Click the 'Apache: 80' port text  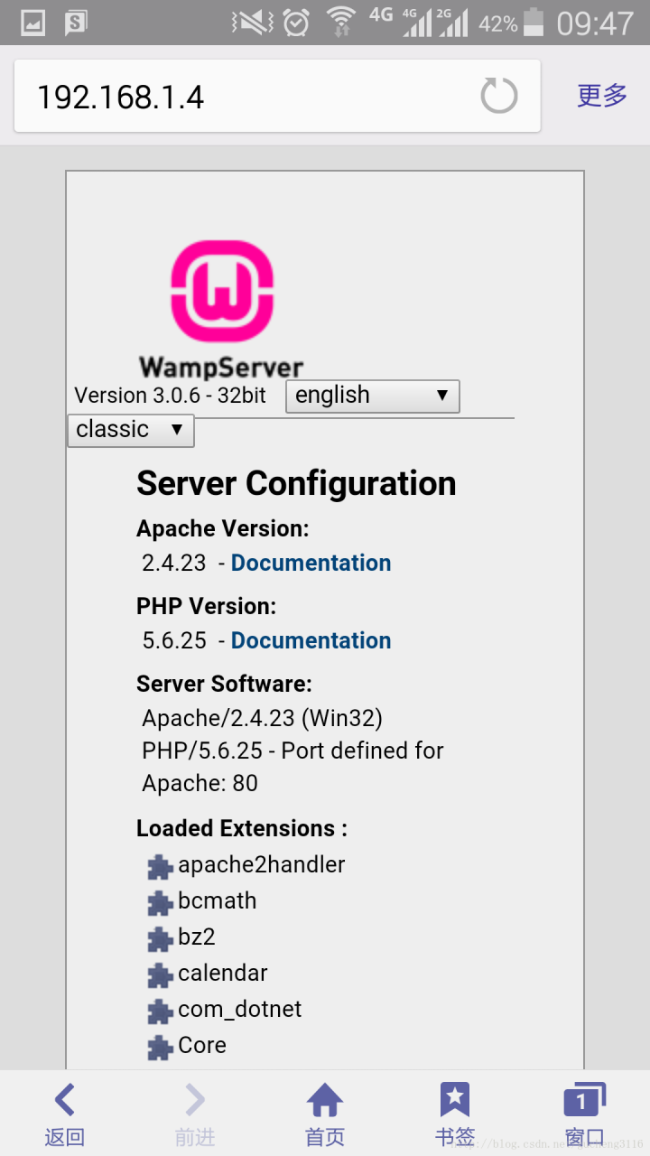[x=200, y=783]
